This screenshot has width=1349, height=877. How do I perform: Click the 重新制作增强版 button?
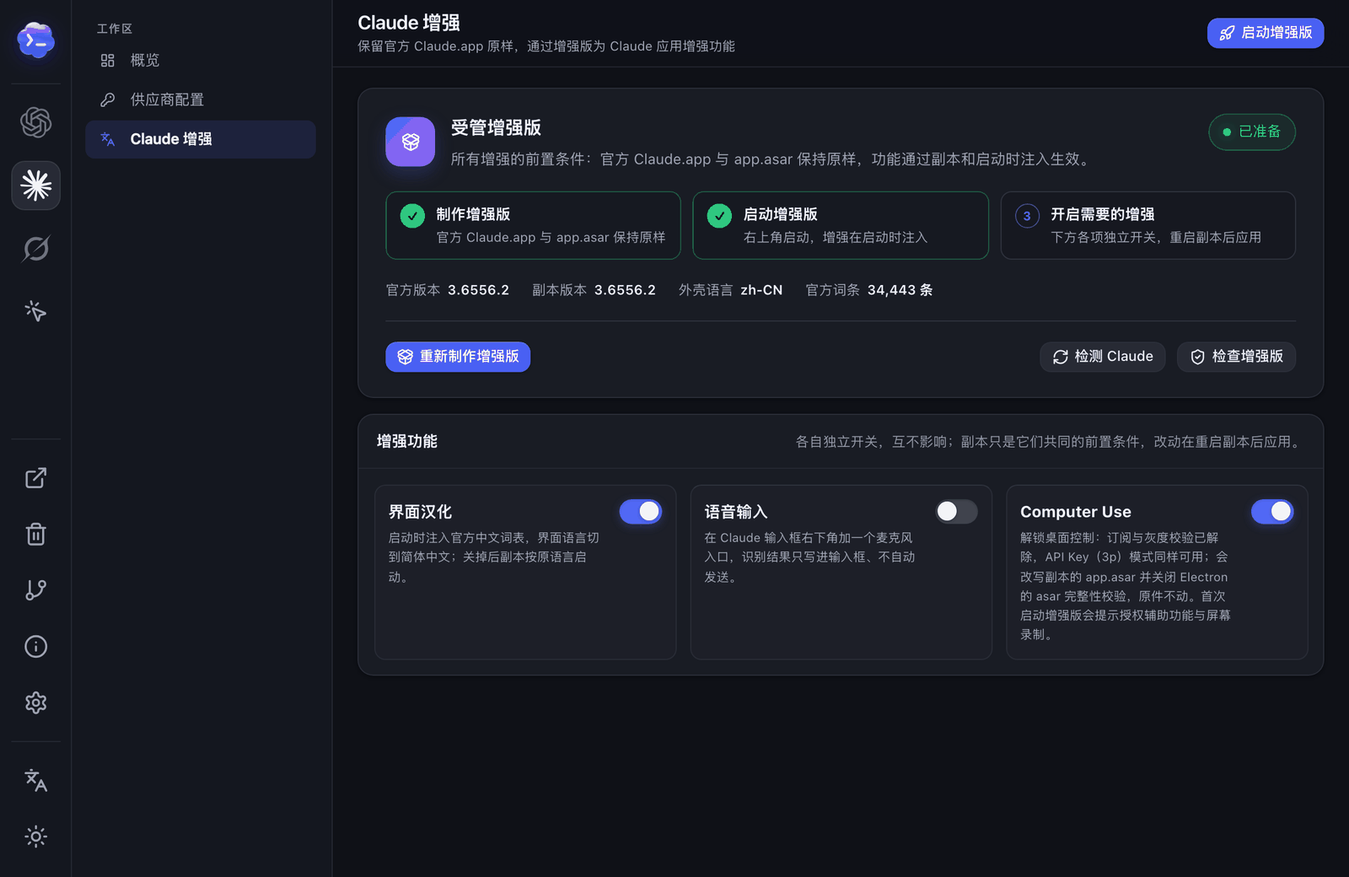(x=458, y=357)
